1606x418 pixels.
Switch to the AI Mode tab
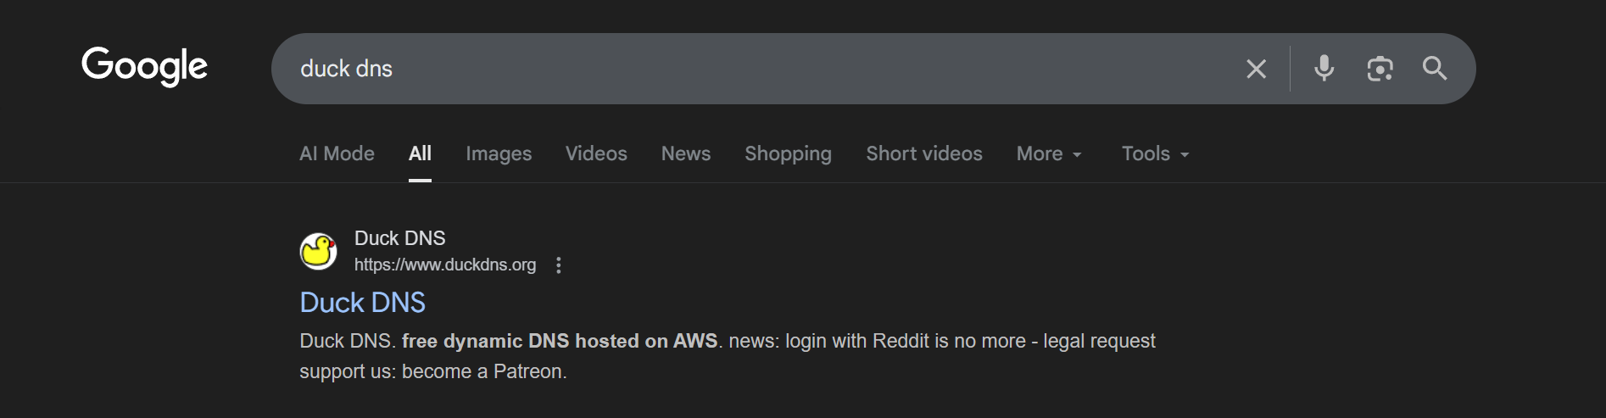coord(337,153)
